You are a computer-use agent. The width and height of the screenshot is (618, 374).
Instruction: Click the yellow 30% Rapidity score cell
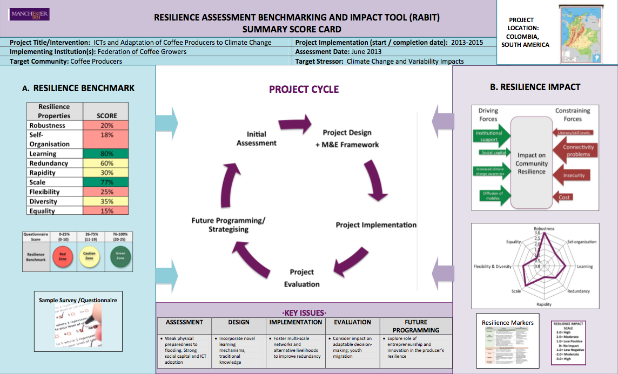(x=106, y=173)
